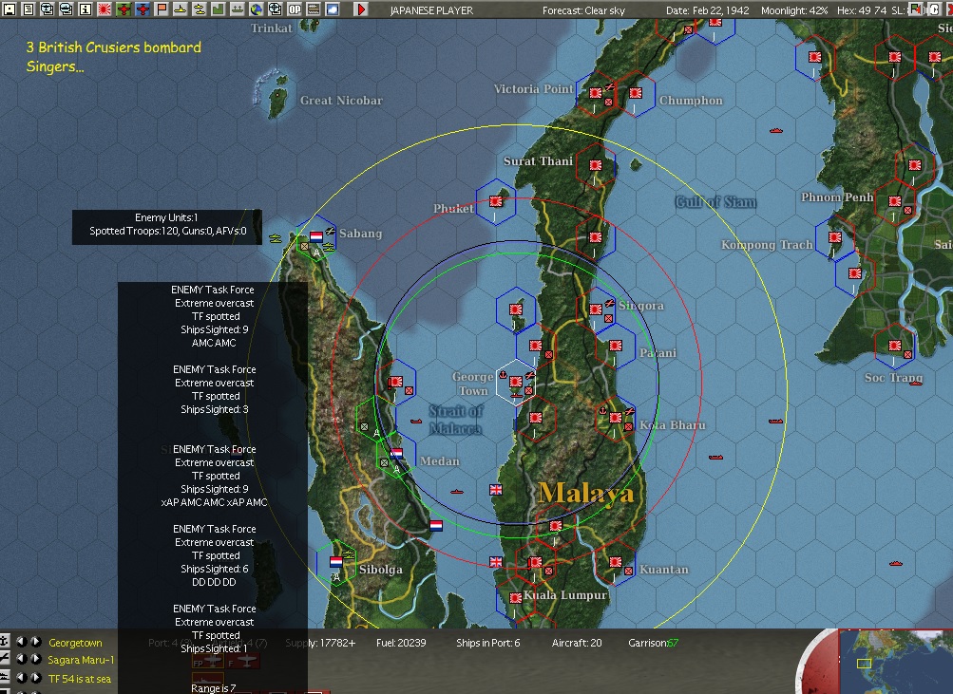Click the red end-turn arrow icon
The height and width of the screenshot is (694, 953).
(x=361, y=9)
